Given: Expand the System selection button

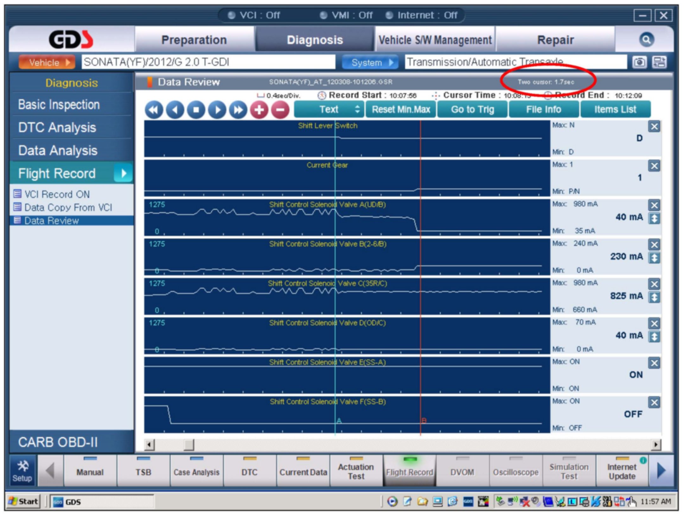Looking at the screenshot, I should 370,62.
